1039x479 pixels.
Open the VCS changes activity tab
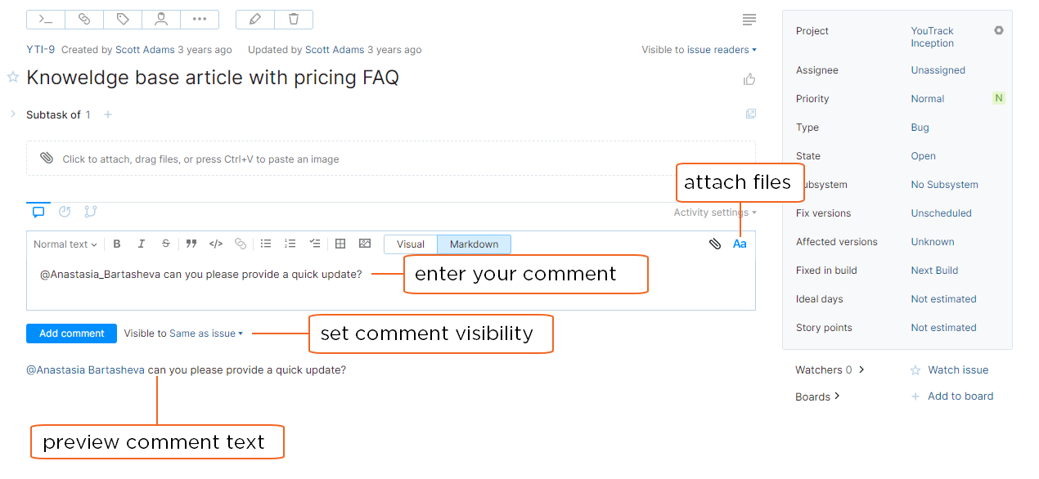(x=91, y=213)
